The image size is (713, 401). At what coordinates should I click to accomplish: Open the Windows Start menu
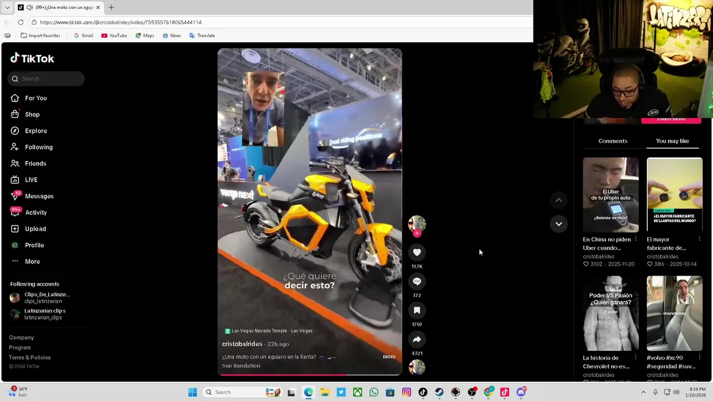click(x=192, y=392)
